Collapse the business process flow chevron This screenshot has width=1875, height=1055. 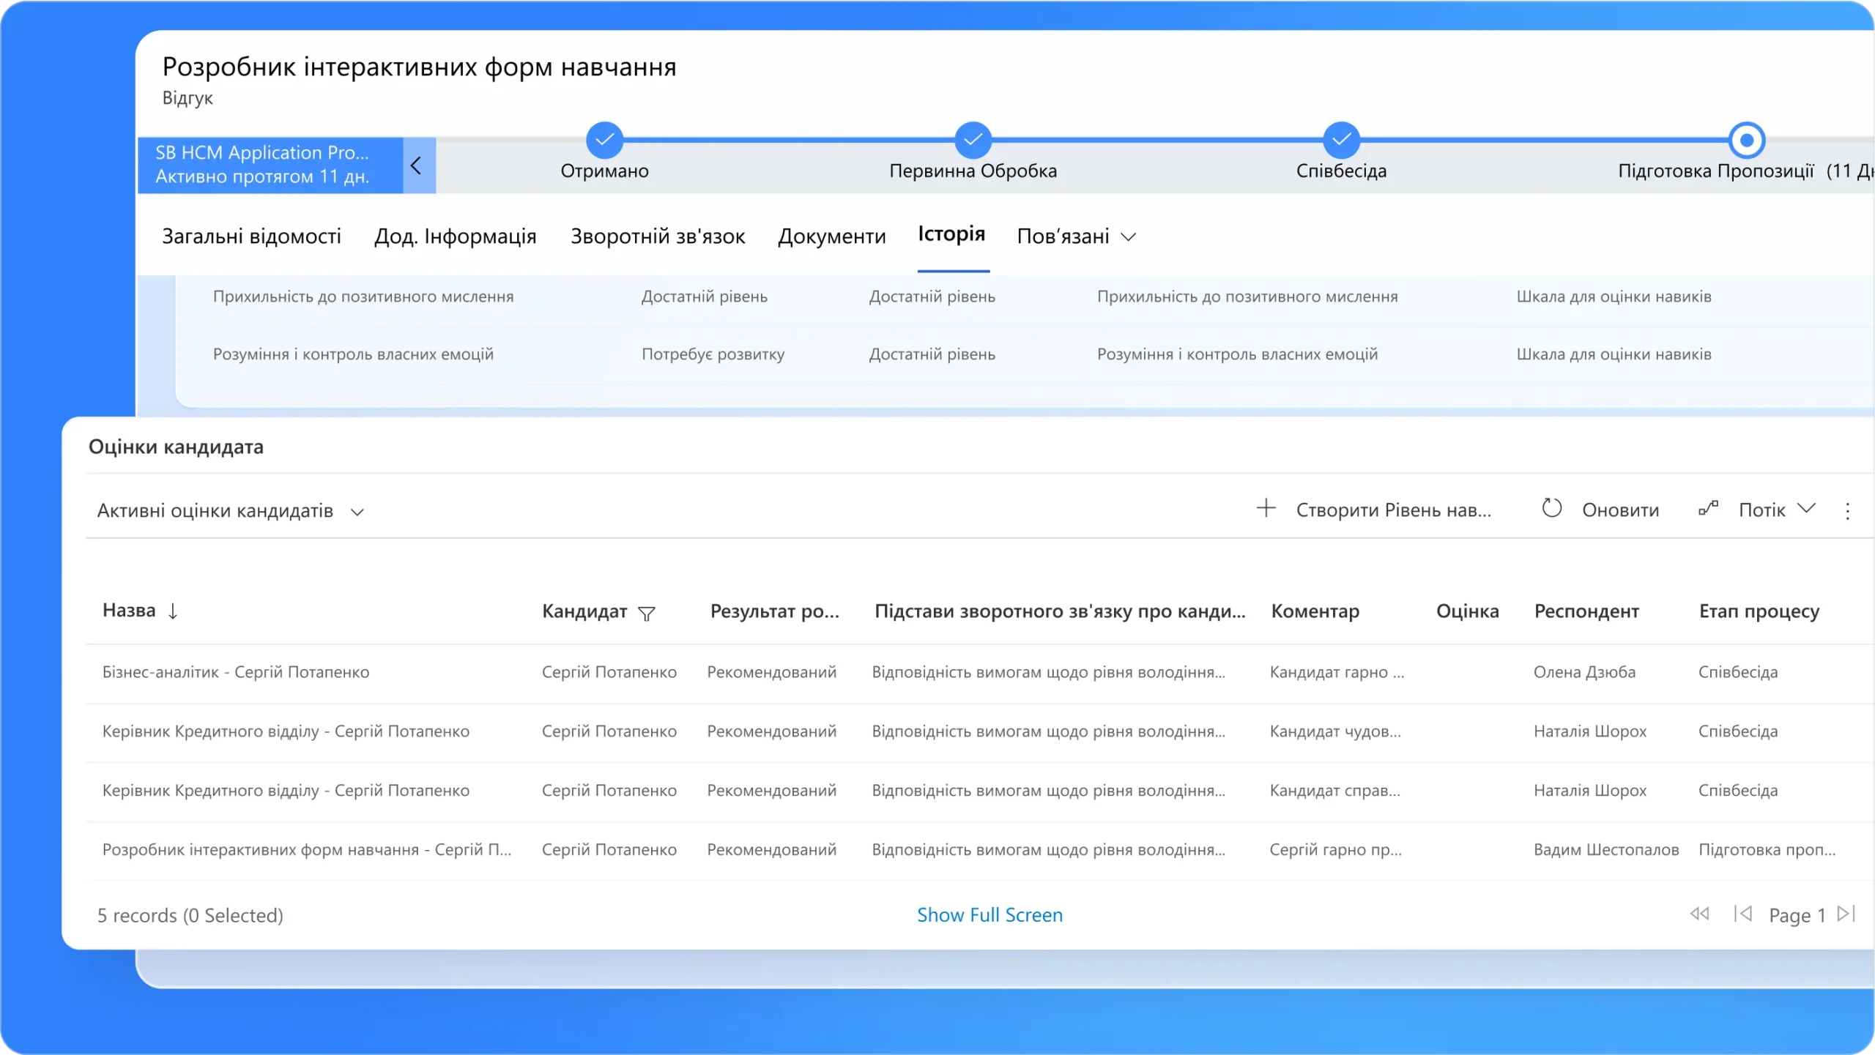417,165
